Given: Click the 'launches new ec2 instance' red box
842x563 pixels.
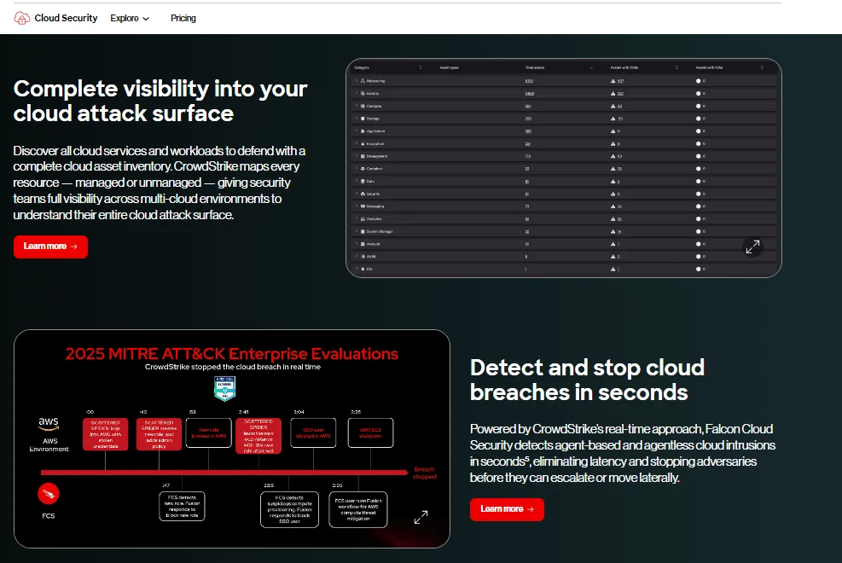Looking at the screenshot, I should (x=258, y=436).
